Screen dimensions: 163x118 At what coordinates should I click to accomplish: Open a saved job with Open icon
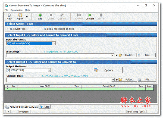click(x=20, y=15)
